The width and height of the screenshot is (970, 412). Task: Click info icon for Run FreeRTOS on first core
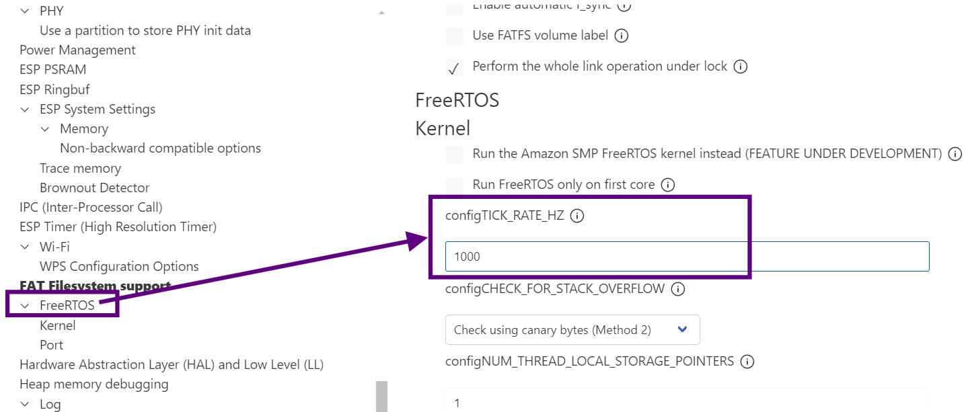pos(668,185)
